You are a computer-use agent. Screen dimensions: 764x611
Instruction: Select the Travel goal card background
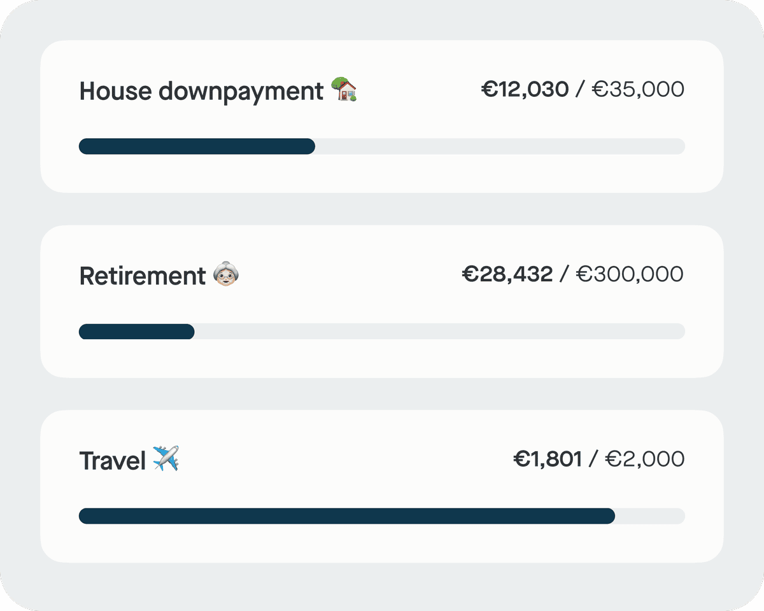[382, 546]
